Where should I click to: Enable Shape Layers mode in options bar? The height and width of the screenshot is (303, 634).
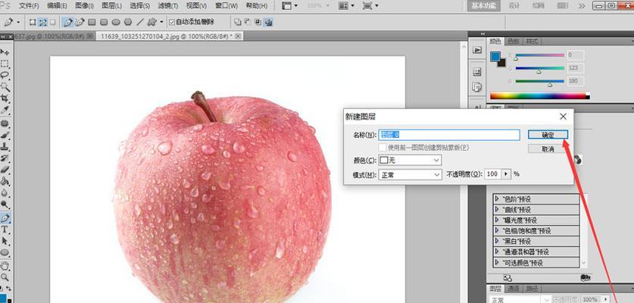point(33,22)
